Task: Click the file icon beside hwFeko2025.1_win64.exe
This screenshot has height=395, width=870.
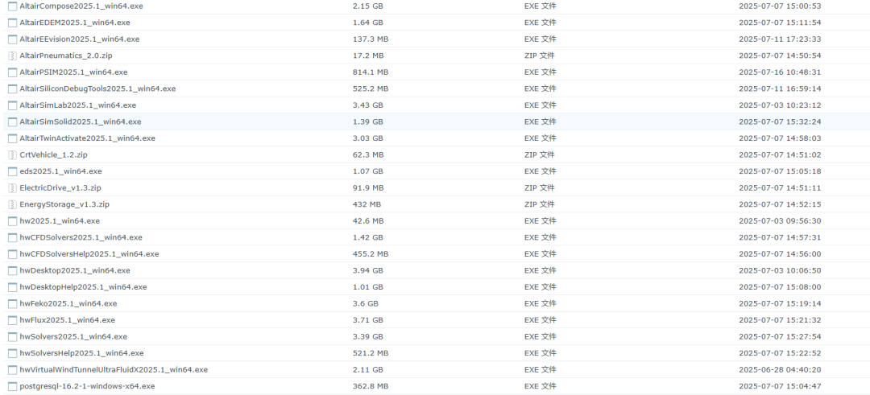Action: point(12,303)
